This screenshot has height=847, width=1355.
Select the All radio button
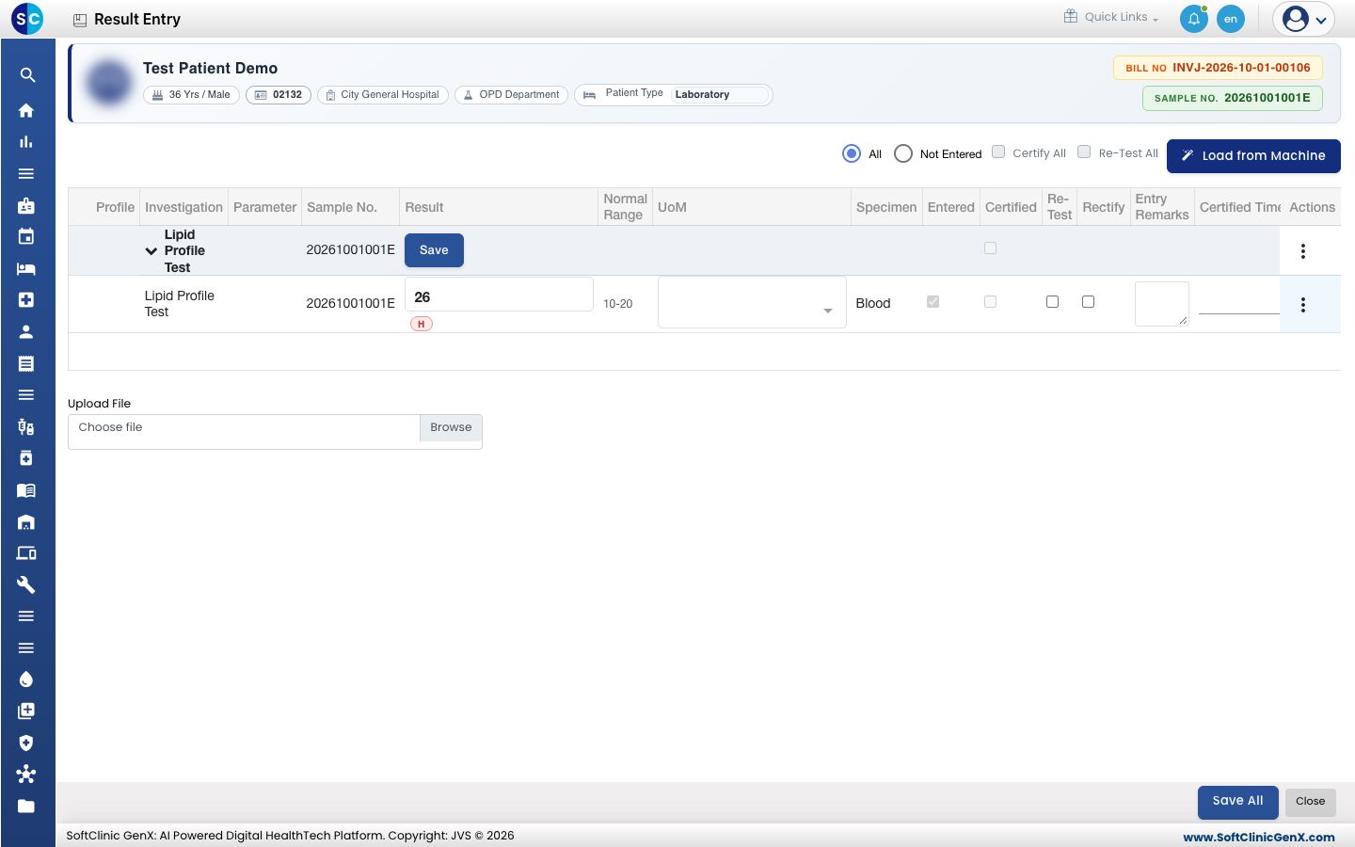click(852, 153)
